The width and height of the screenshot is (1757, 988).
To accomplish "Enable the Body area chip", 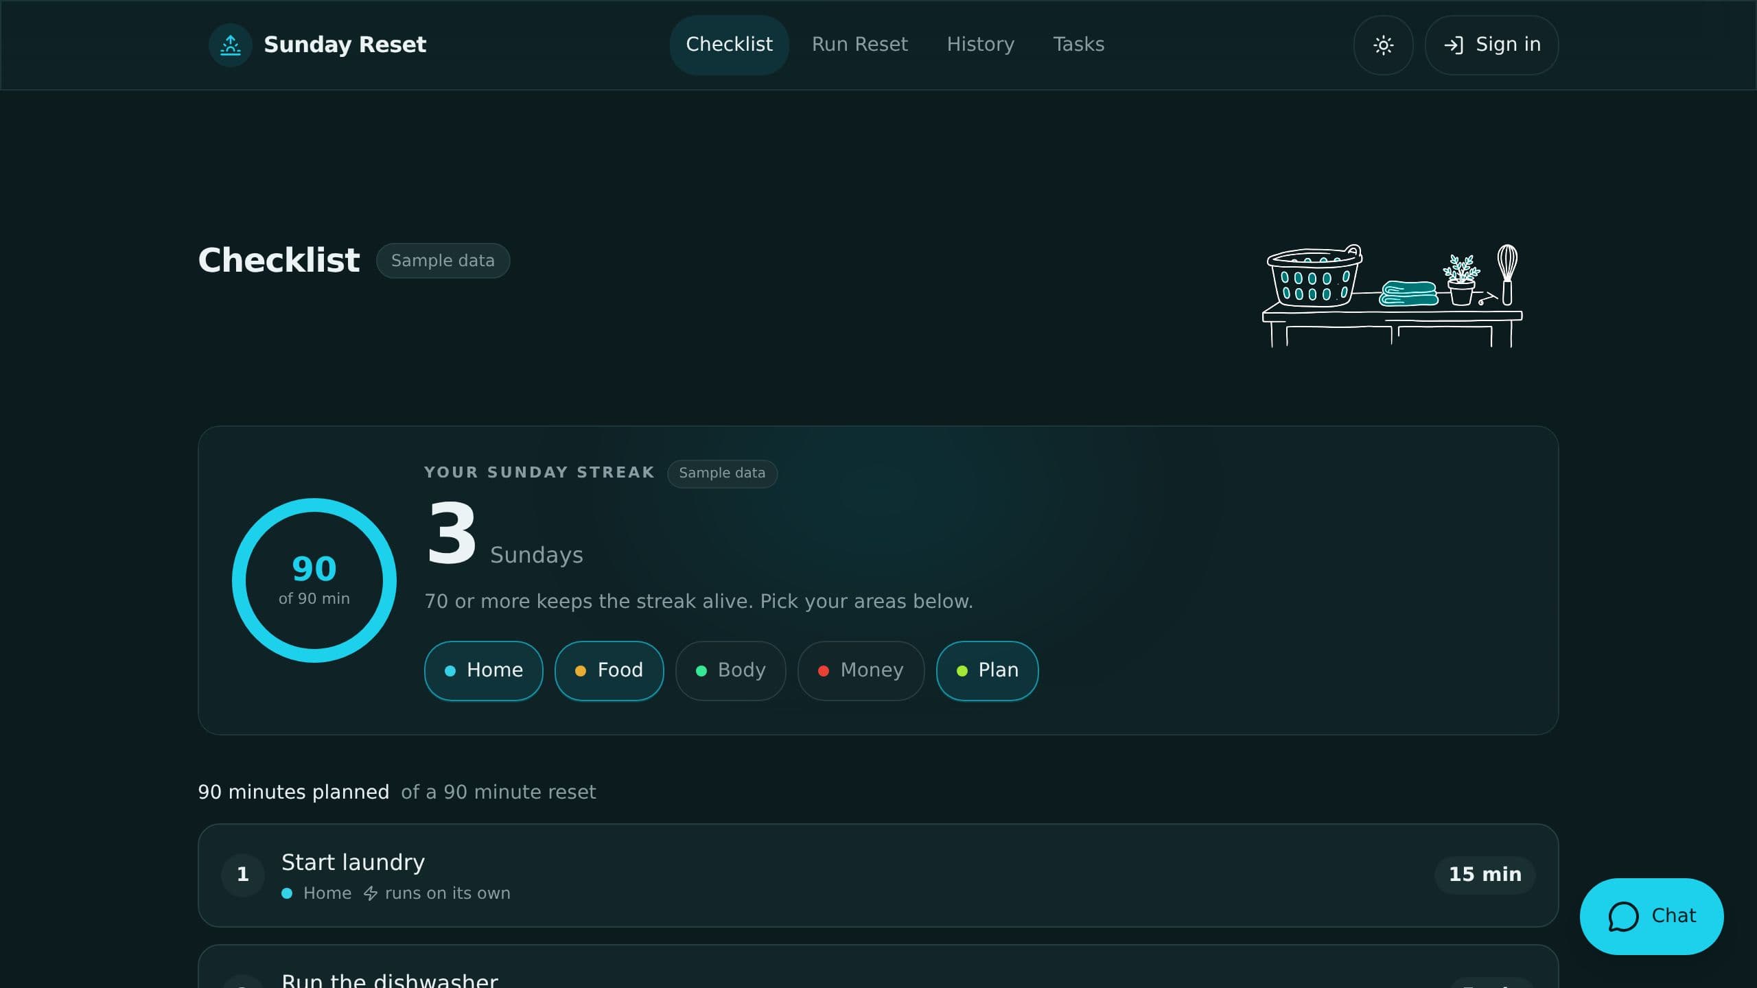I will (730, 670).
